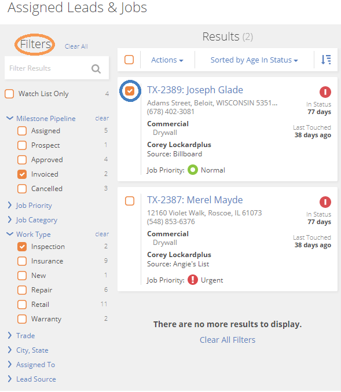
Task: Uncheck the Invoiced milestone filter
Action: coord(22,174)
